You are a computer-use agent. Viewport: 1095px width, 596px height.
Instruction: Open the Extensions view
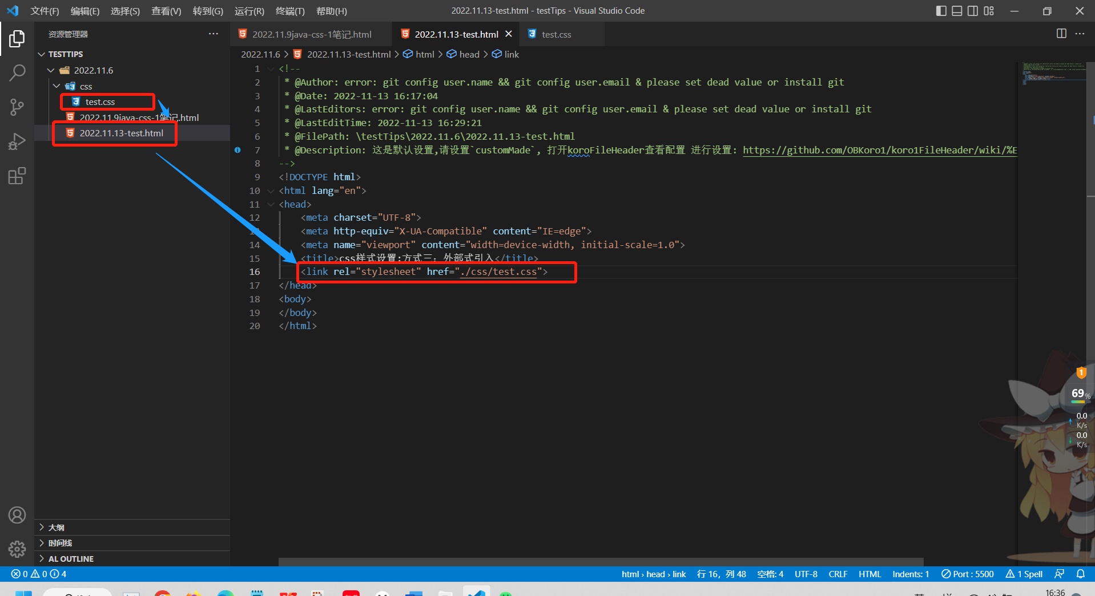tap(17, 176)
